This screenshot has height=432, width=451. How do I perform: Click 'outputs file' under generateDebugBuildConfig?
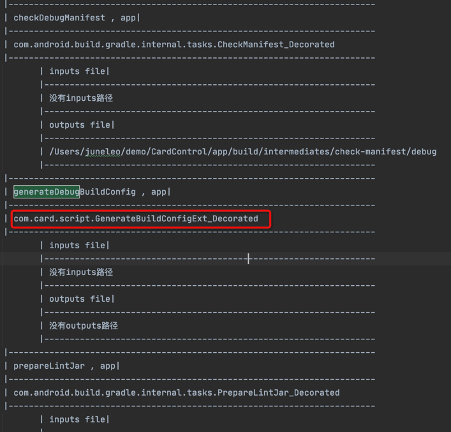pos(80,299)
